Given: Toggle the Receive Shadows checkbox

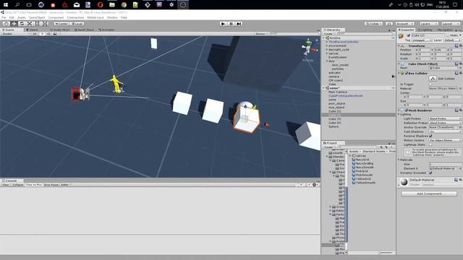Looking at the screenshot, I should pyautogui.click(x=430, y=136).
